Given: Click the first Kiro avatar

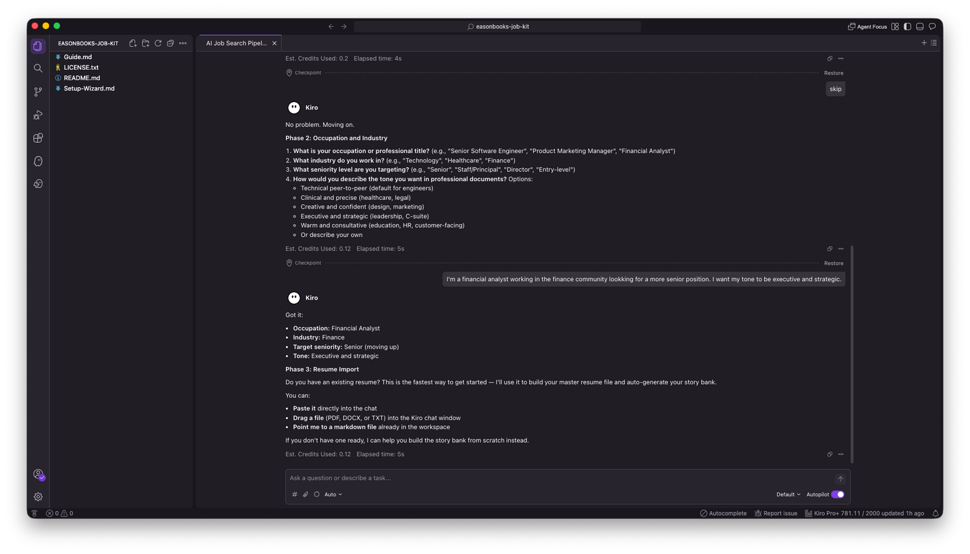Looking at the screenshot, I should click(294, 107).
